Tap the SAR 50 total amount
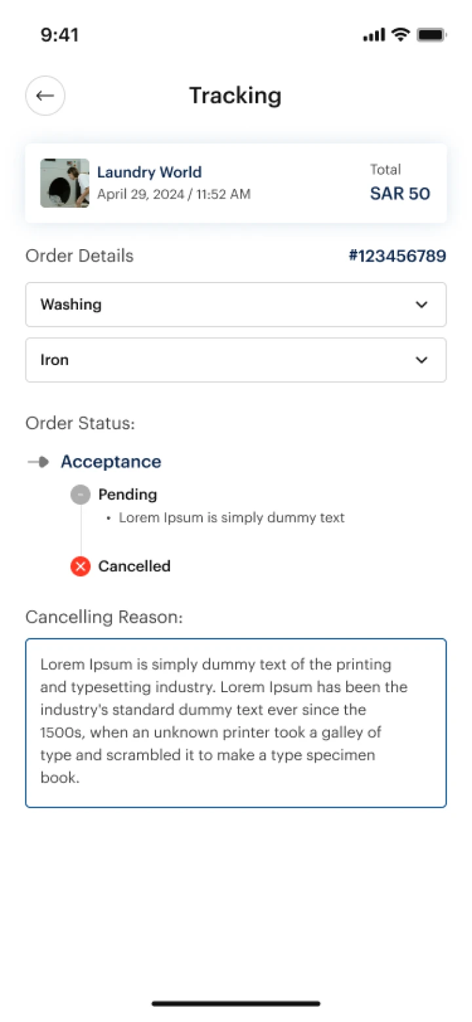Screen dimensions: 472x1022 tap(400, 193)
